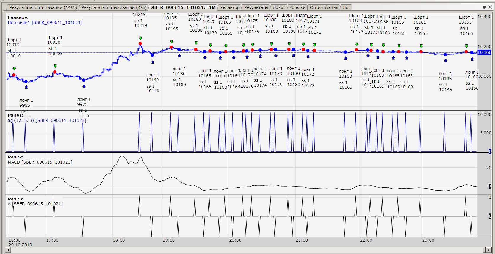Close the chart panel with the X

490,7
